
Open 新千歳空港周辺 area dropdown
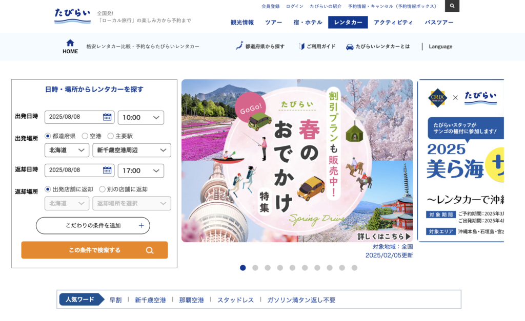point(132,150)
